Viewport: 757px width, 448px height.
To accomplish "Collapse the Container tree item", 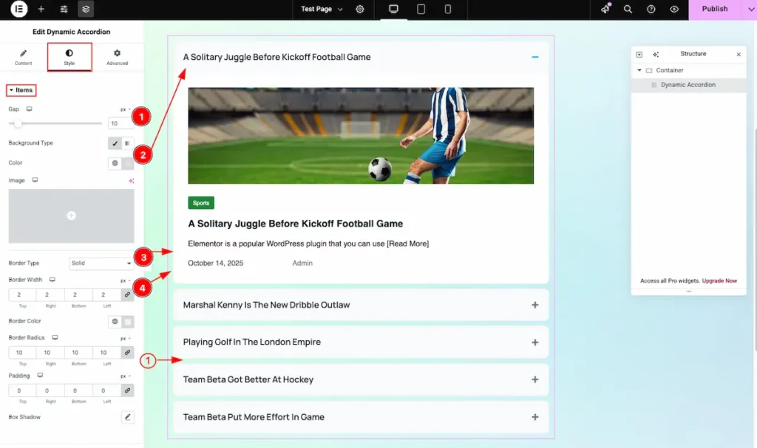I will [x=639, y=71].
